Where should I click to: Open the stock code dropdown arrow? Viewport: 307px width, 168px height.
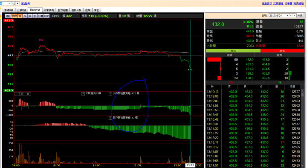click(9, 3)
